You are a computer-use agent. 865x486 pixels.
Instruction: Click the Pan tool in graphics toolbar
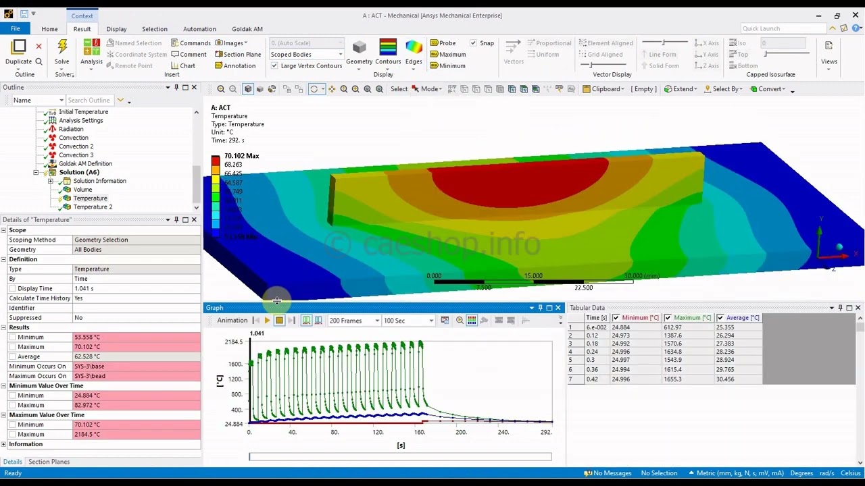[x=332, y=89]
